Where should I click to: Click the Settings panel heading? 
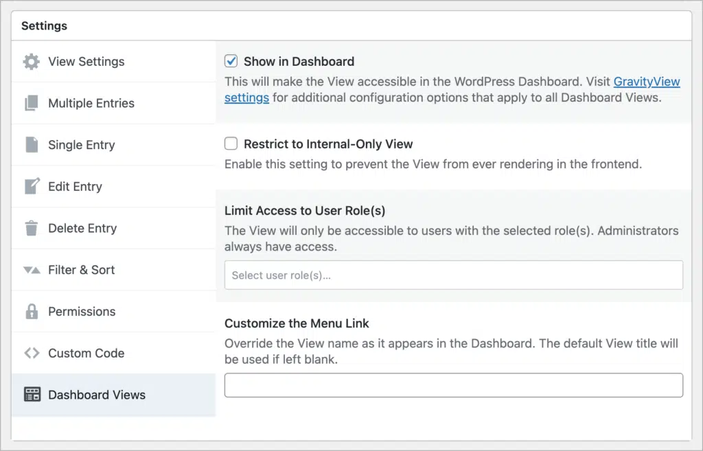[45, 25]
